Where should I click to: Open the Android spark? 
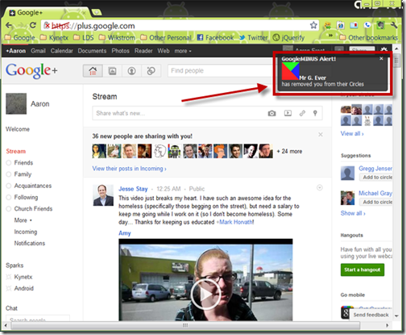click(x=24, y=288)
